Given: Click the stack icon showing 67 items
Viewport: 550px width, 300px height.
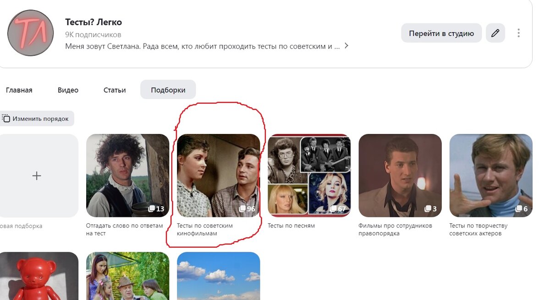Looking at the screenshot, I should [x=333, y=209].
